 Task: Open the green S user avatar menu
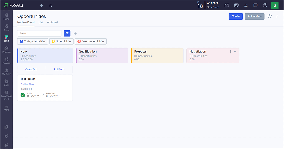click(x=275, y=5)
